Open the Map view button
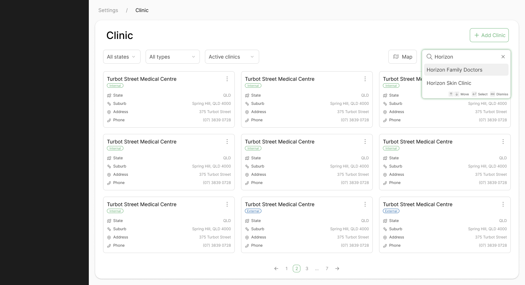 (x=403, y=57)
